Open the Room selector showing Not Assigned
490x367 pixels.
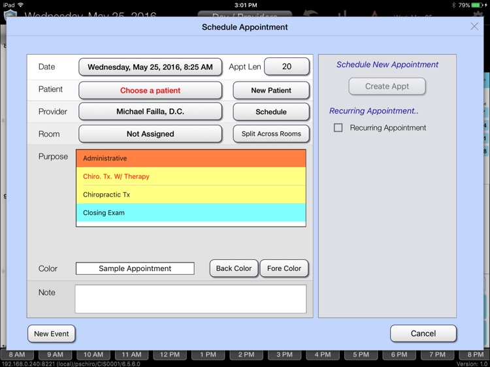click(x=150, y=134)
